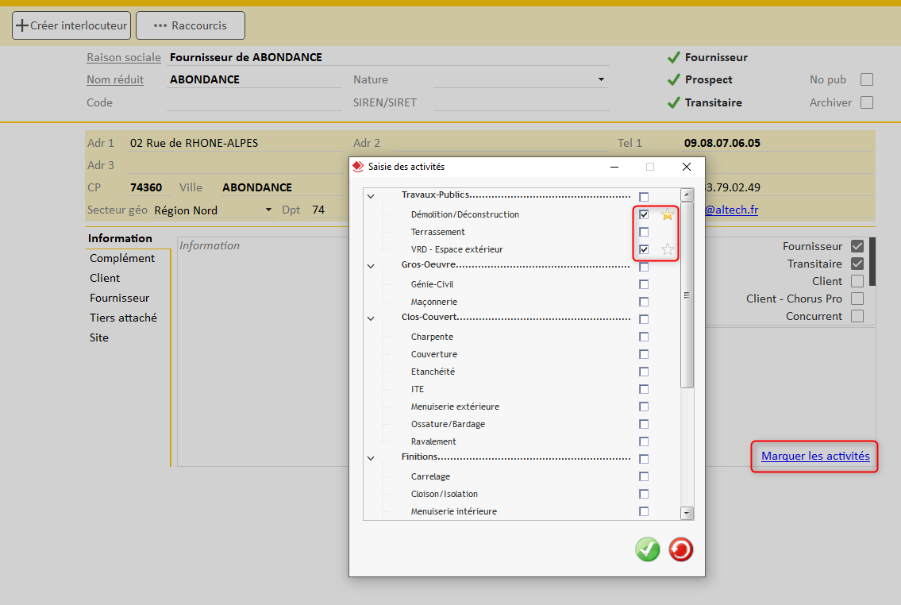Image resolution: width=901 pixels, height=605 pixels.
Task: Open the Nature dropdown list
Action: [x=601, y=79]
